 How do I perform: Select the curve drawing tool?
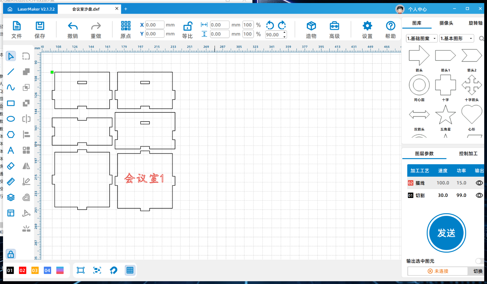point(11,88)
